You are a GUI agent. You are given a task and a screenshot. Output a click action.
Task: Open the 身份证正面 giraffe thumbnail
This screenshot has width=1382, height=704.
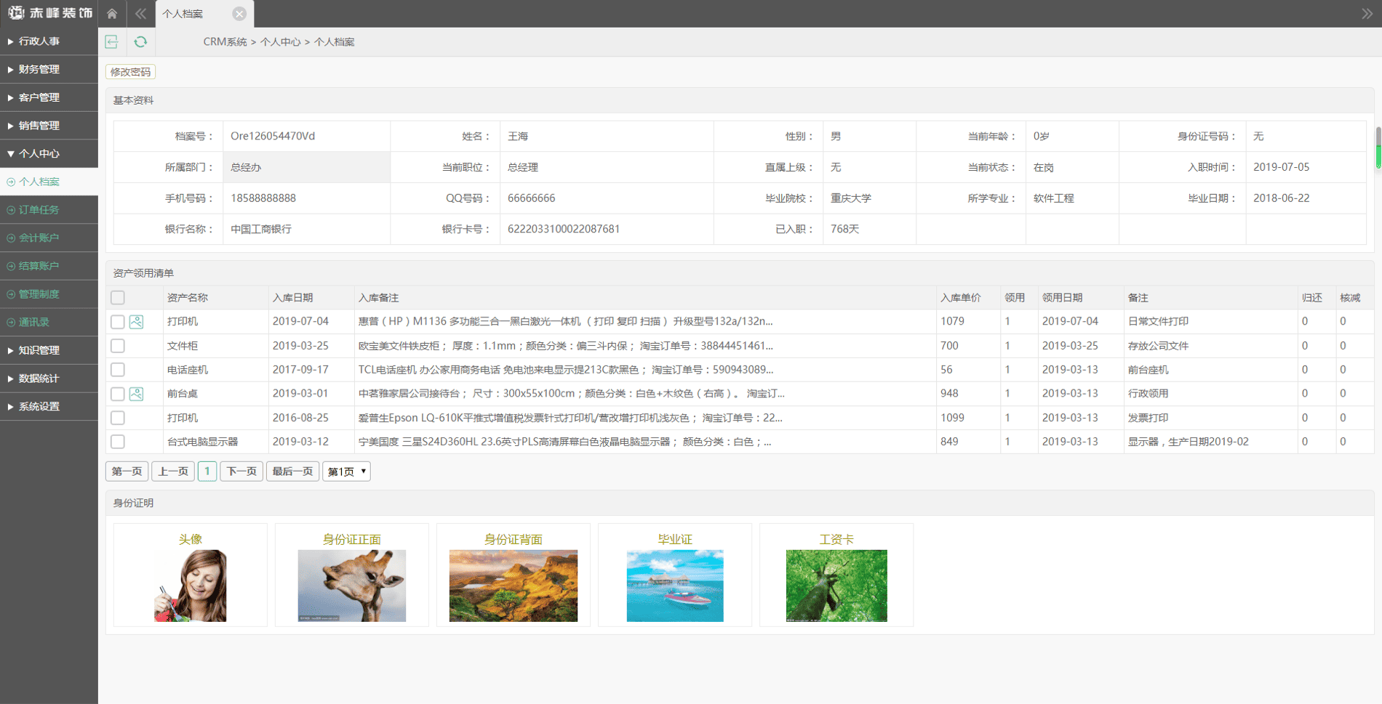pos(352,586)
